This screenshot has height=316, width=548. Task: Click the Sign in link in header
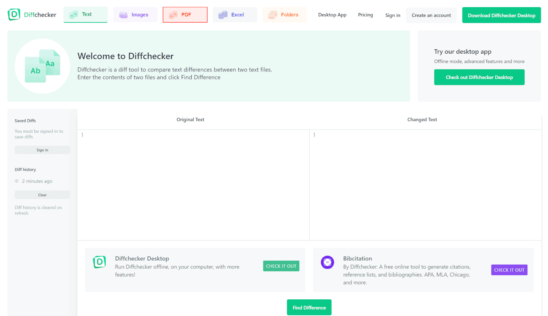click(x=392, y=15)
